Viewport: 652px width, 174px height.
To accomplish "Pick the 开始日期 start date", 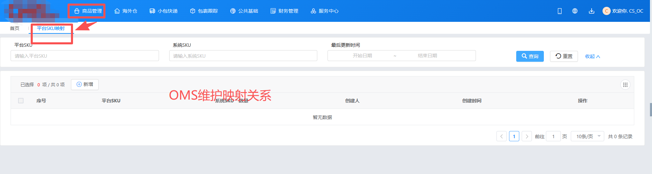I will coord(362,56).
